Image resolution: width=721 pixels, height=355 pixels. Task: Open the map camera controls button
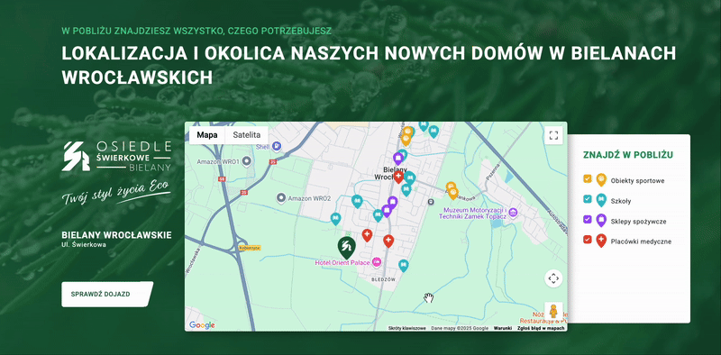tap(553, 278)
